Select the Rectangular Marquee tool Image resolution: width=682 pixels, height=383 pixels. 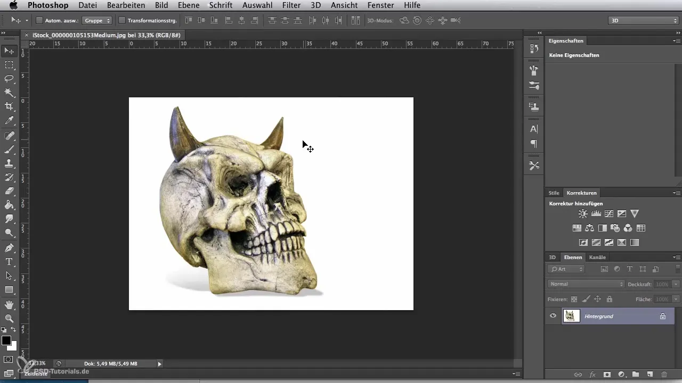coord(9,65)
